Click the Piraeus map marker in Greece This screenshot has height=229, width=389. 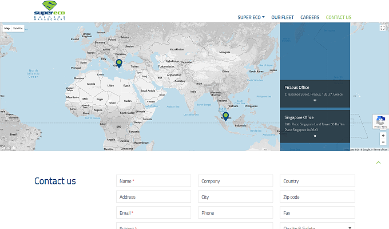(x=119, y=64)
